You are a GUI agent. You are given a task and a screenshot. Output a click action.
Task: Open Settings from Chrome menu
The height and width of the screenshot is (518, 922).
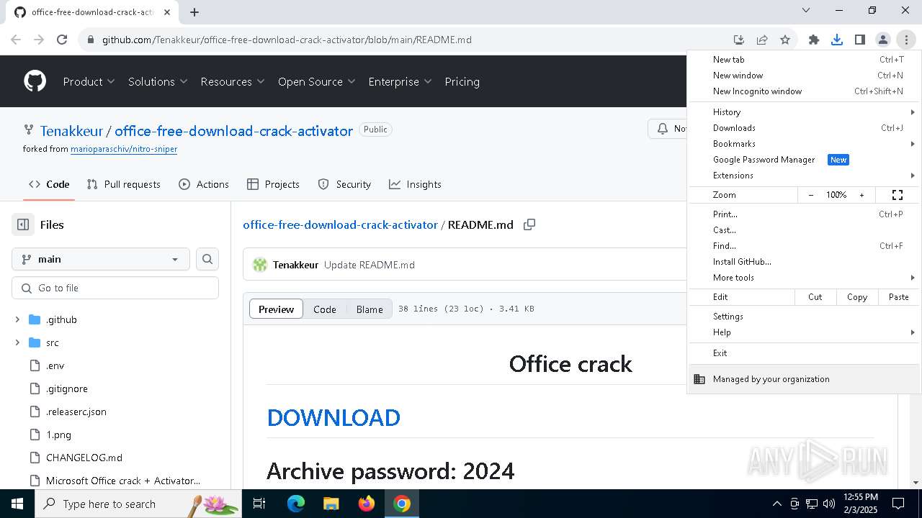coord(805,317)
